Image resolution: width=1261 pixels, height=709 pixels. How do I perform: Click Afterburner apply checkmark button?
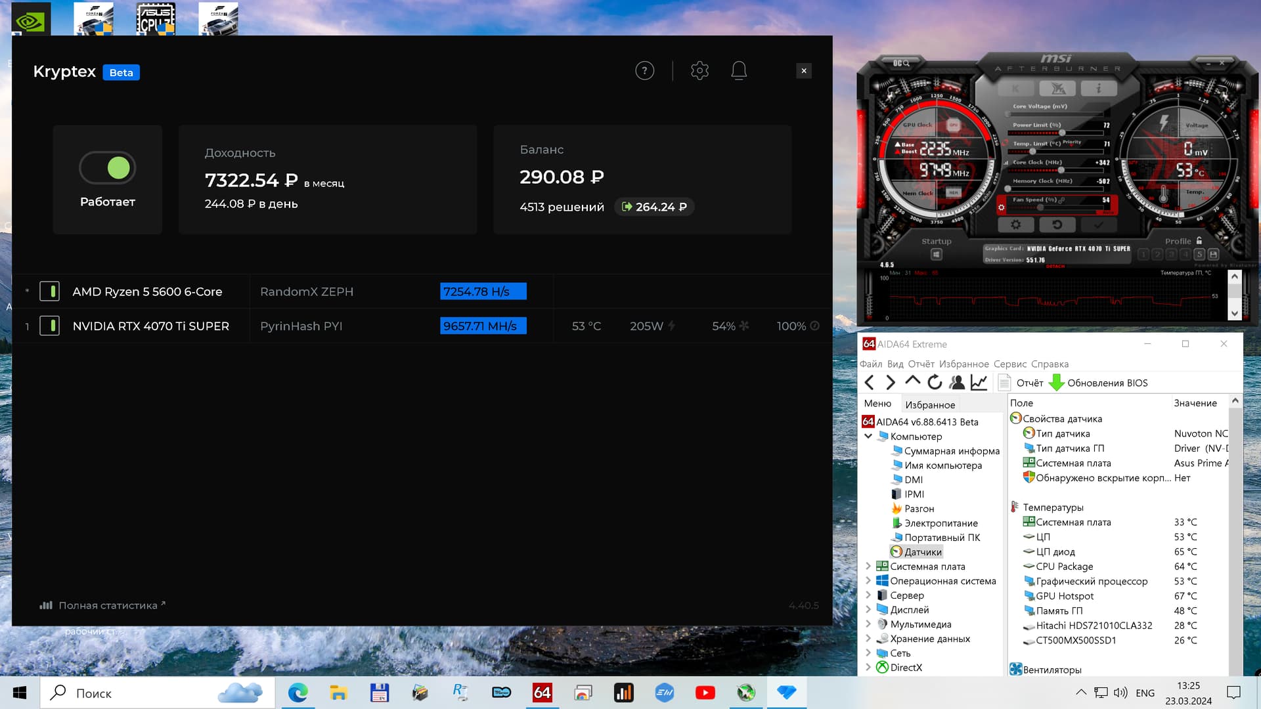tap(1099, 225)
